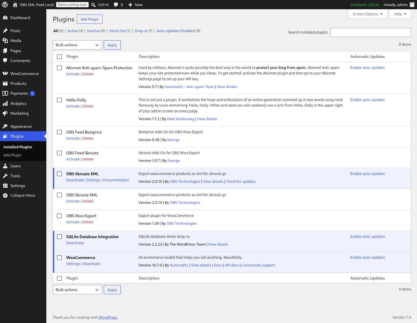Click the top Apply button
Viewport: 417px width, 323px height.
[112, 45]
